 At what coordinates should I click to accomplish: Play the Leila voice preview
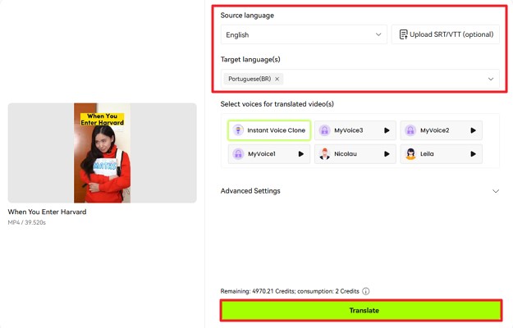click(473, 154)
